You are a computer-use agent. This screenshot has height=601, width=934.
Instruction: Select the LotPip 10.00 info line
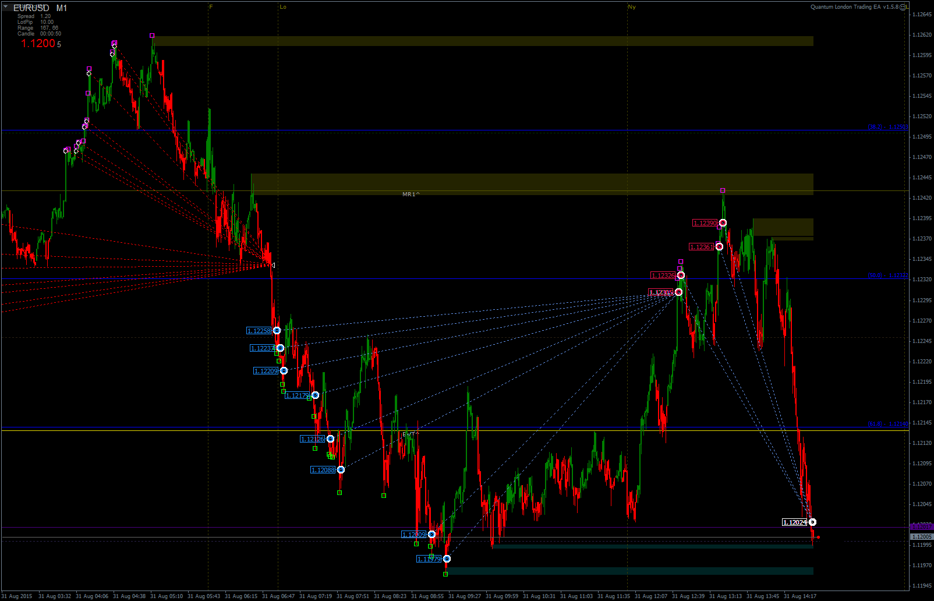(35, 22)
